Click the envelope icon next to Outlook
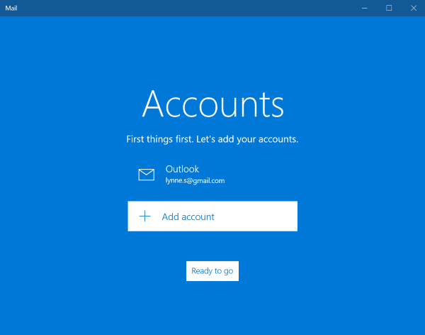 point(147,175)
